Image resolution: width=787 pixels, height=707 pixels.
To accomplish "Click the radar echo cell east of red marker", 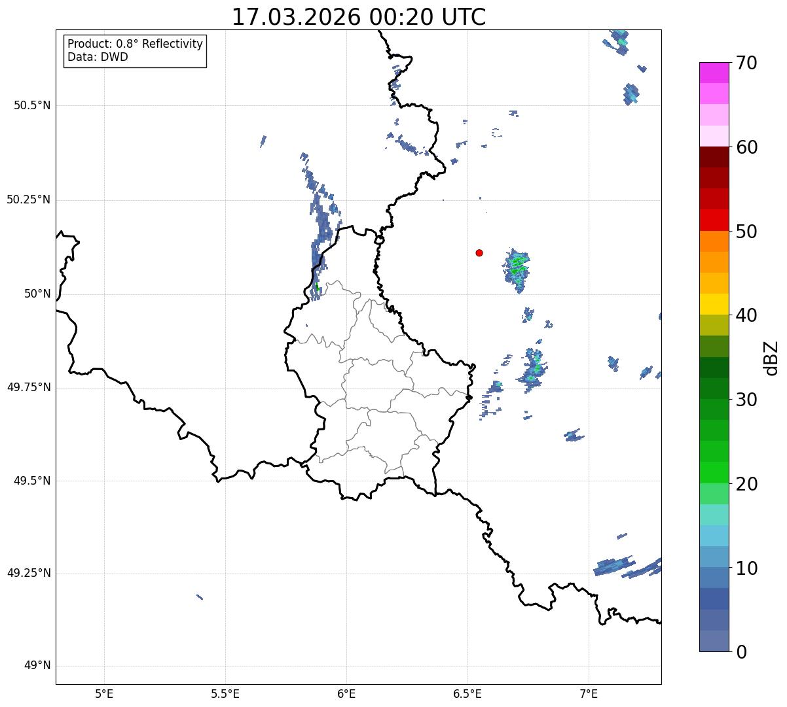I will pyautogui.click(x=517, y=269).
